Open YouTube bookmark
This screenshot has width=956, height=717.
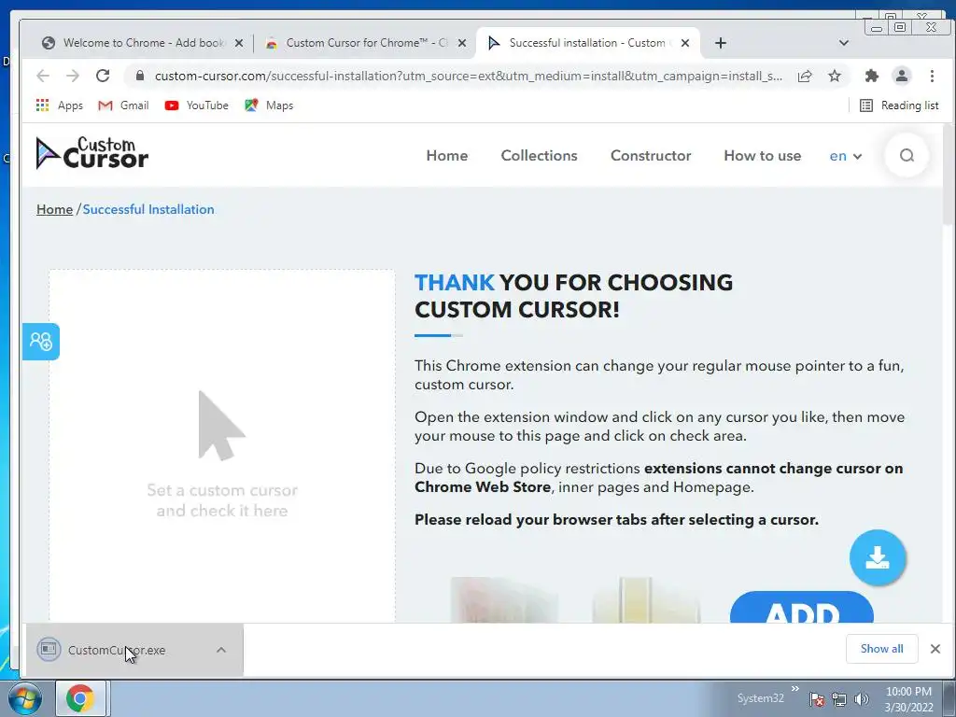pyautogui.click(x=197, y=105)
